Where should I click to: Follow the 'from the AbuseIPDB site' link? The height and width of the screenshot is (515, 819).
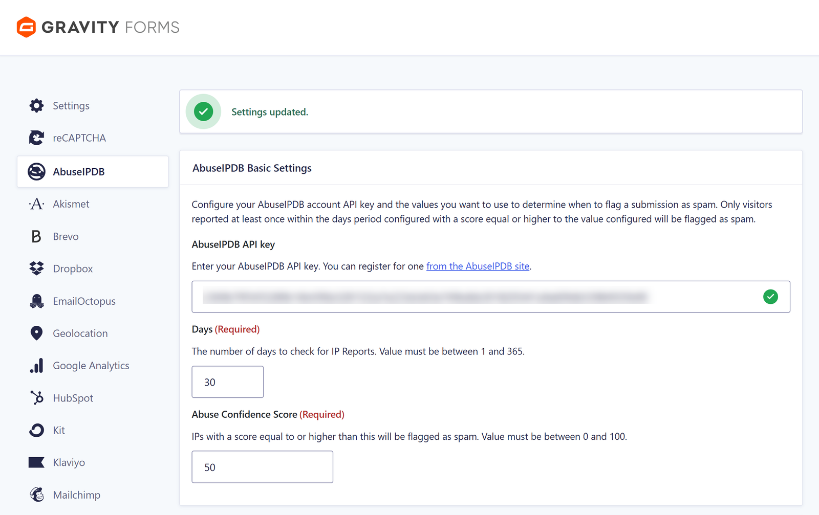point(478,266)
